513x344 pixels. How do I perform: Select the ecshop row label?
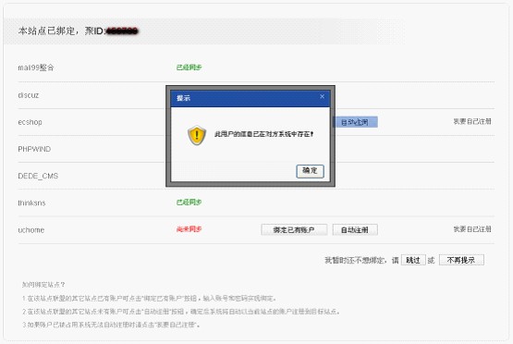(31, 122)
